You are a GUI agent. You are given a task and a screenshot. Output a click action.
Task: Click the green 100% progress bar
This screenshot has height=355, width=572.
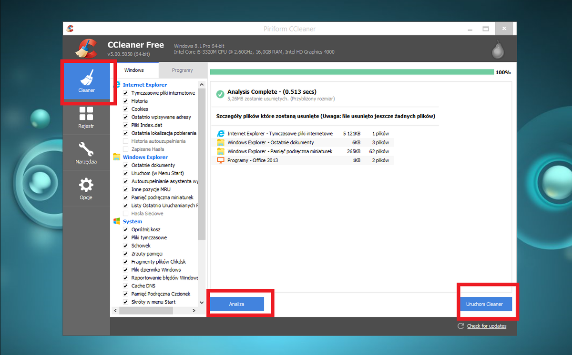352,72
